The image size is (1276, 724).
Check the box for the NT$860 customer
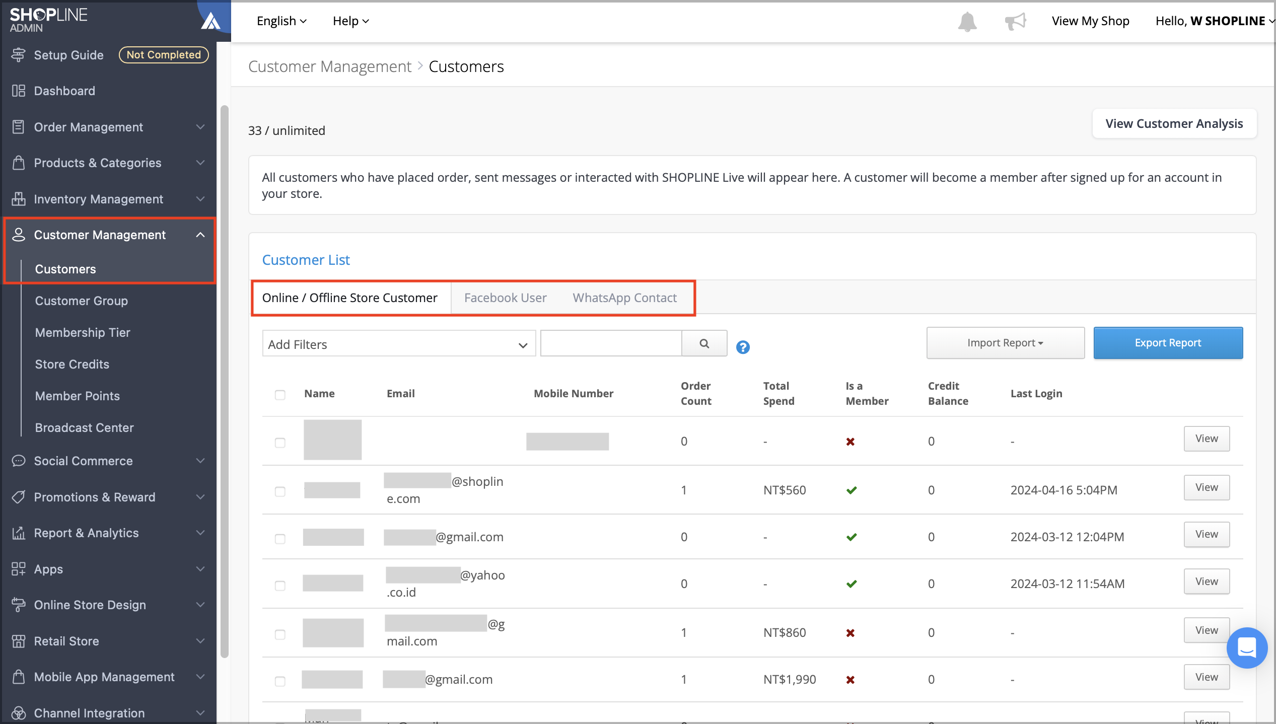[280, 634]
